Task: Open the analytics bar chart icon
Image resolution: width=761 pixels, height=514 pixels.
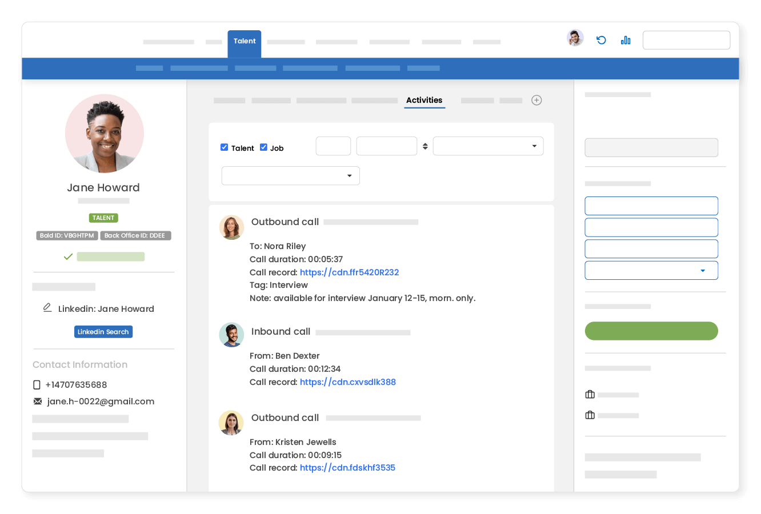Action: tap(626, 40)
